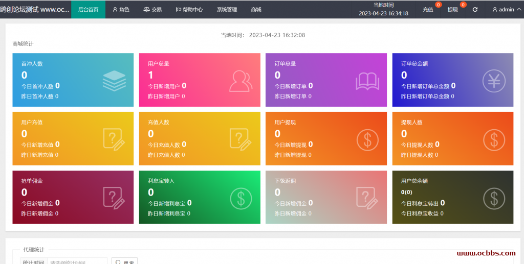Click the 今日新增用户 line
Image resolution: width=524 pixels, height=264 pixels.
[x=167, y=86]
